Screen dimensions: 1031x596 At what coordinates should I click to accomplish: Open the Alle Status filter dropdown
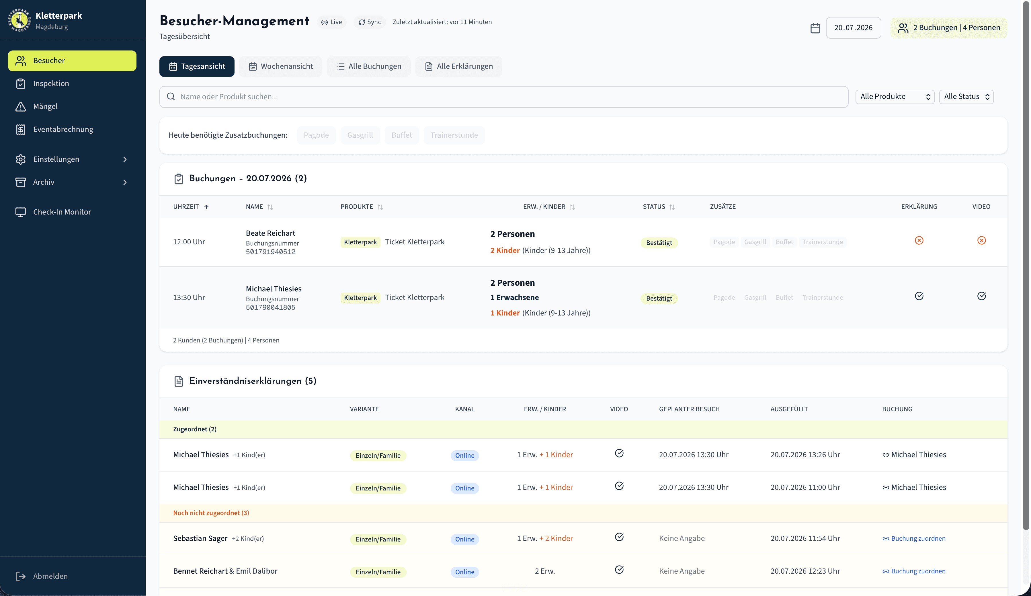pos(966,97)
